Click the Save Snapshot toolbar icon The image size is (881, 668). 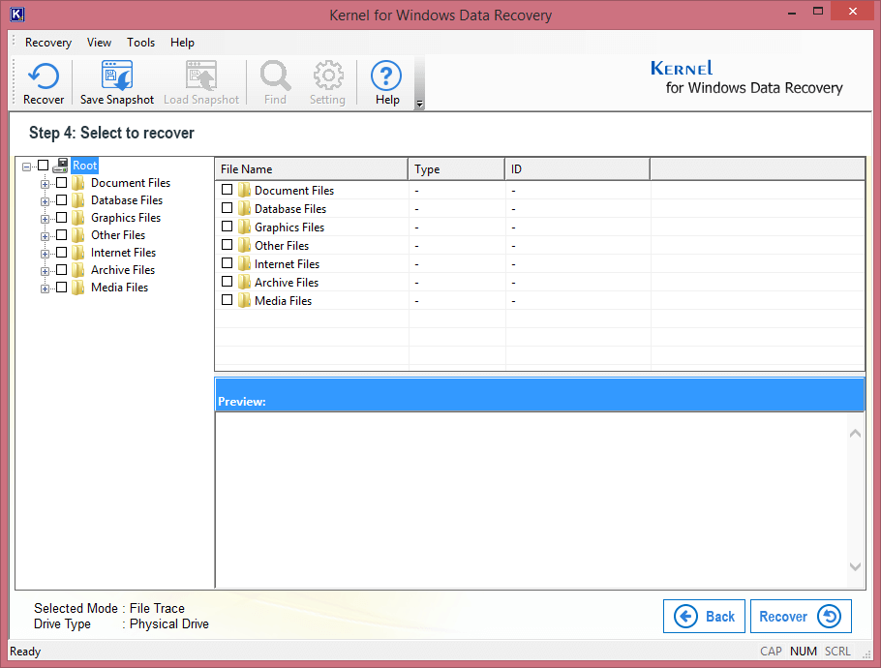(117, 76)
